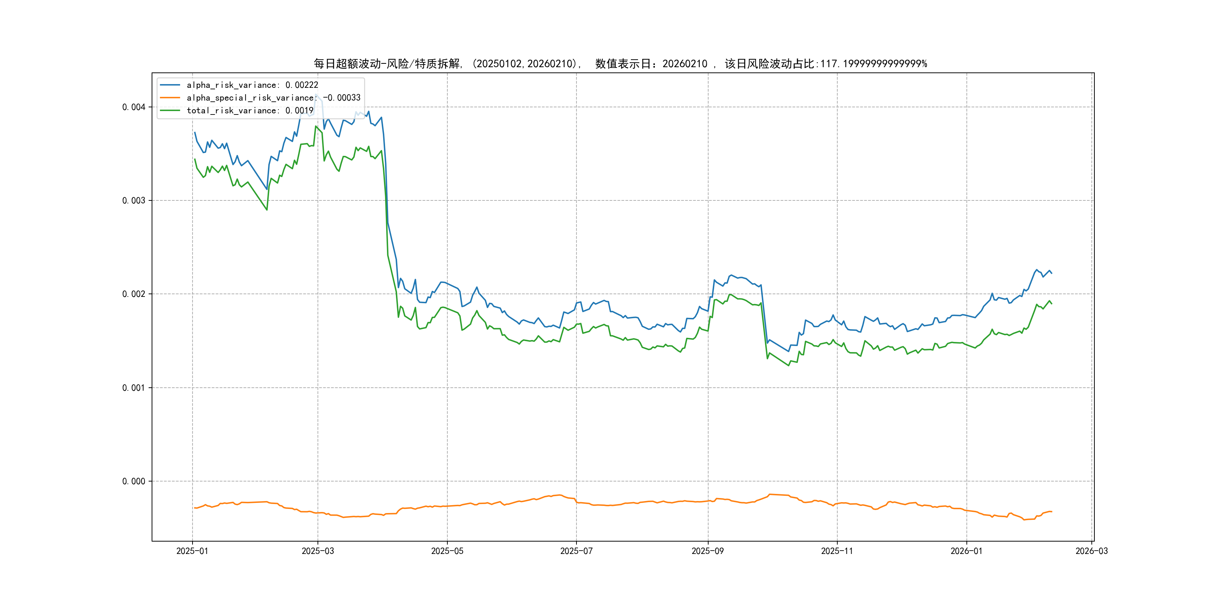
Task: Click the 2025-07 x-axis tick label
Action: [x=576, y=551]
